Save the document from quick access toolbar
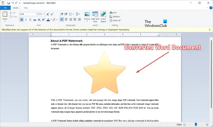Image resolution: width=213 pixels, height=127 pixels. (x=9, y=3)
